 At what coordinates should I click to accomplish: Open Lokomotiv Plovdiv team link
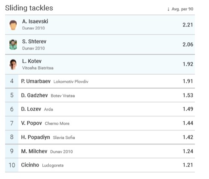click(x=71, y=82)
